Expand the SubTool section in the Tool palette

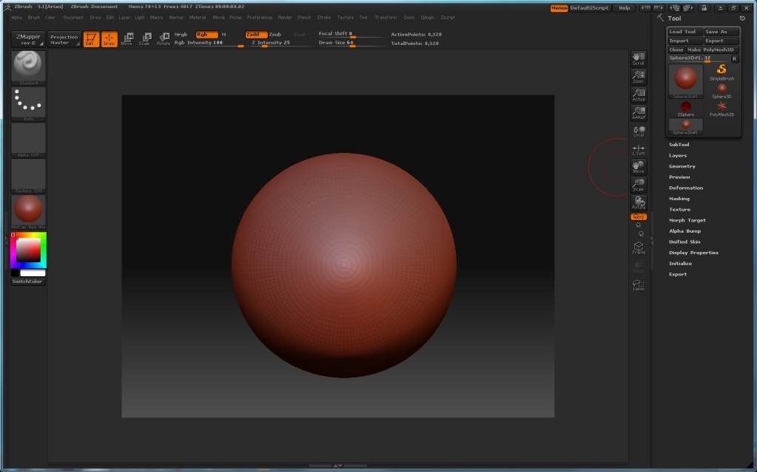(678, 144)
